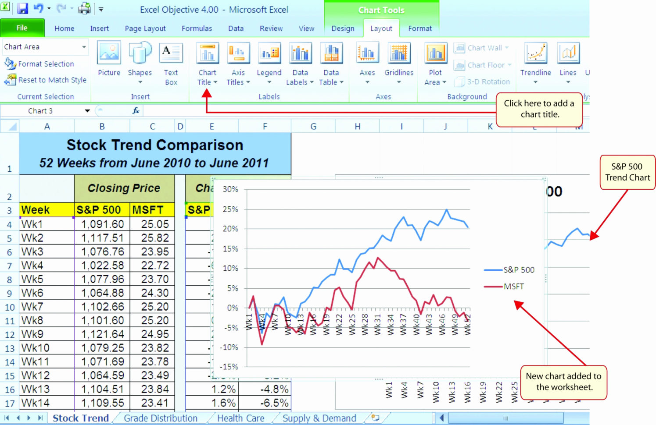Switch to the Insert ribbon tab

pos(100,28)
